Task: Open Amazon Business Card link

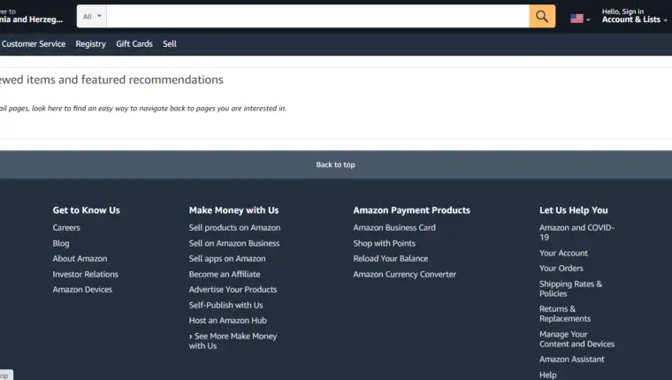Action: tap(394, 227)
